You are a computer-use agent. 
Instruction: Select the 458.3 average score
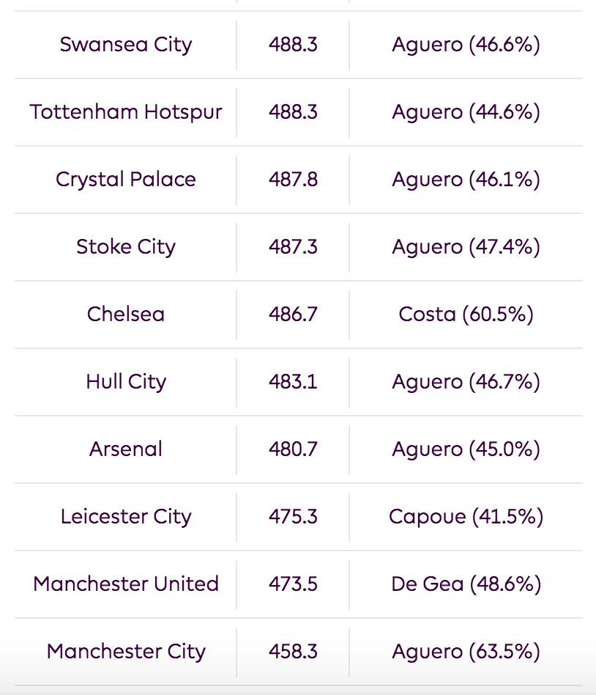pos(293,651)
